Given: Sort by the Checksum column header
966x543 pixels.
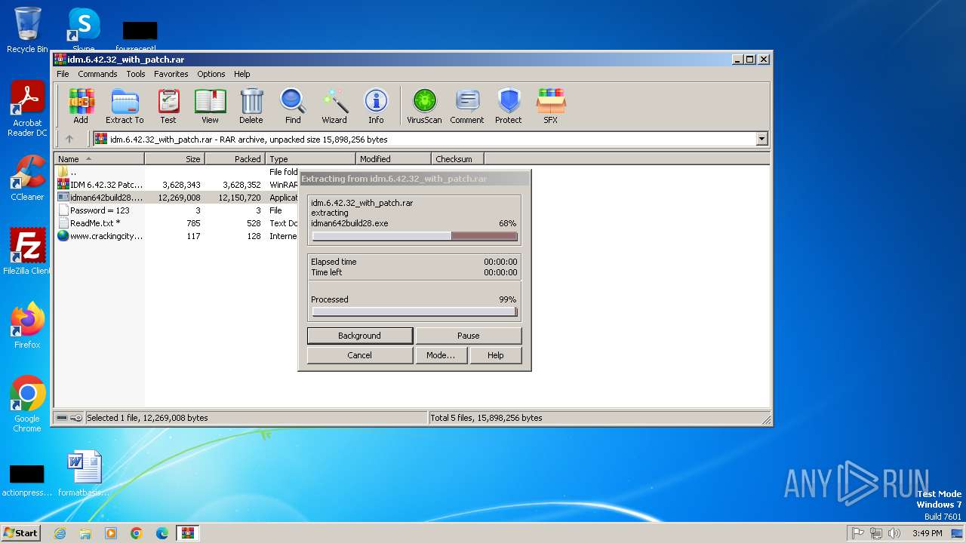Looking at the screenshot, I should [457, 159].
